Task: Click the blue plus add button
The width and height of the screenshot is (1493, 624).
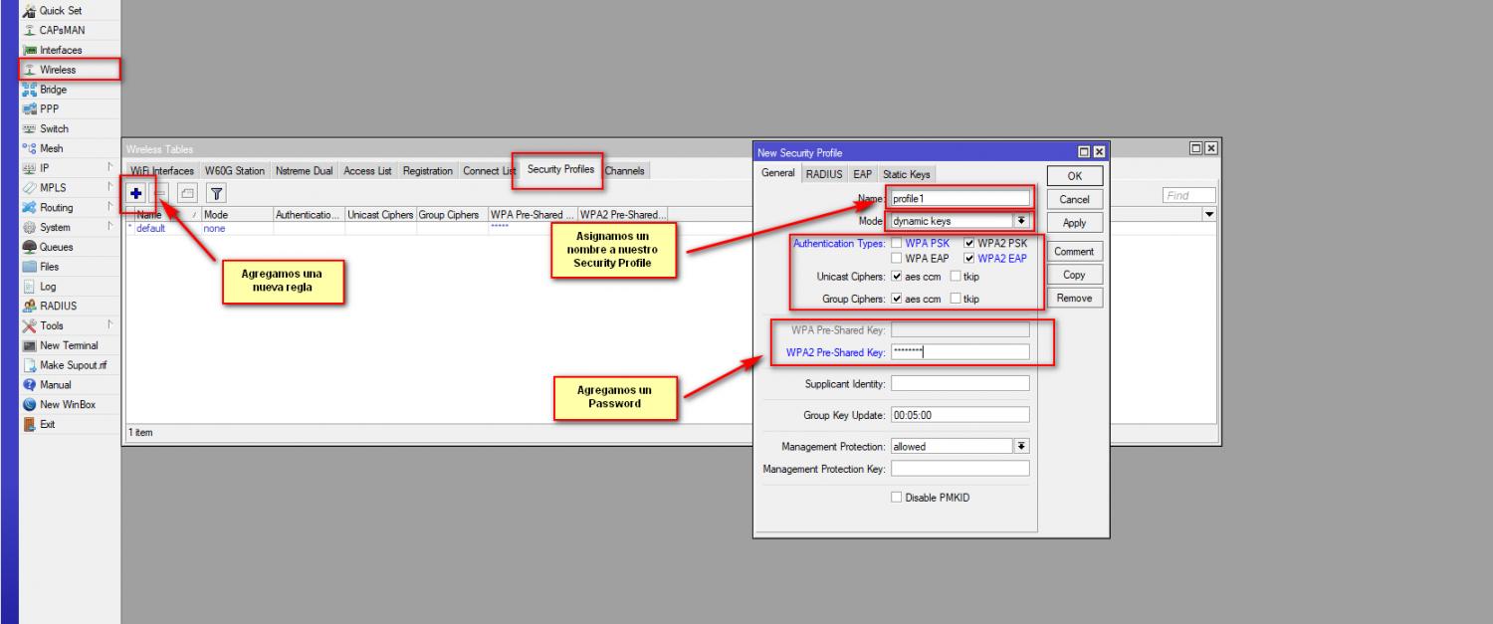Action: (135, 195)
